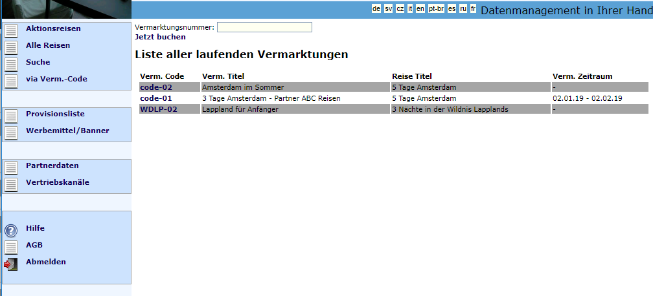The width and height of the screenshot is (653, 296).
Task: Click the icon next to Werbemittel/Banner
Action: point(11,132)
